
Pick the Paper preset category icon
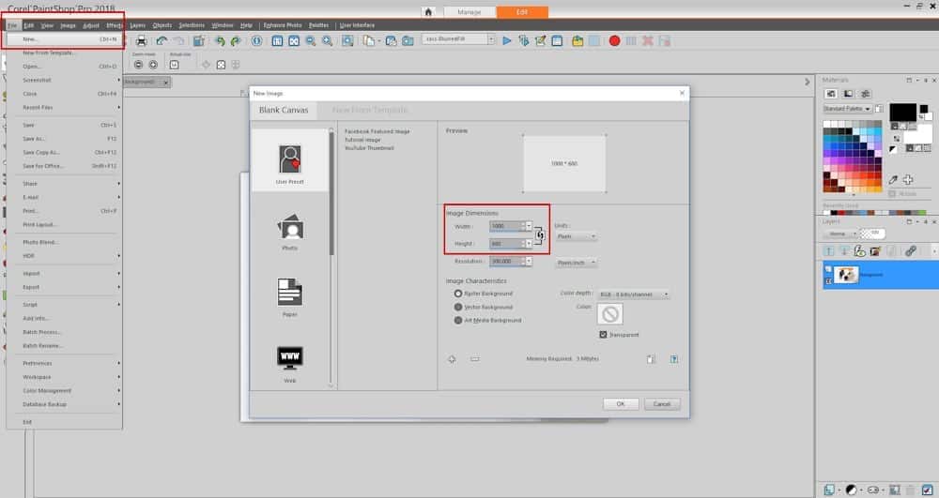(x=289, y=292)
